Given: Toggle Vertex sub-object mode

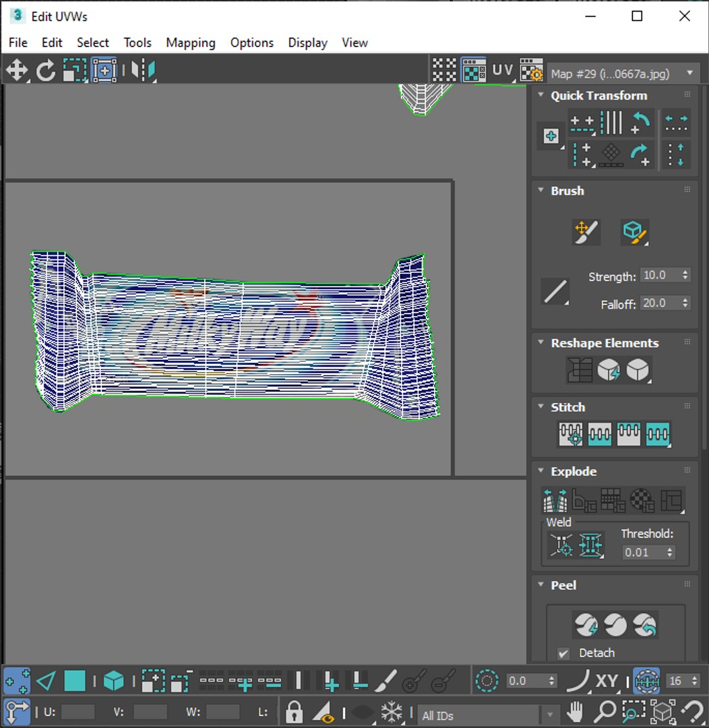Looking at the screenshot, I should pyautogui.click(x=17, y=681).
